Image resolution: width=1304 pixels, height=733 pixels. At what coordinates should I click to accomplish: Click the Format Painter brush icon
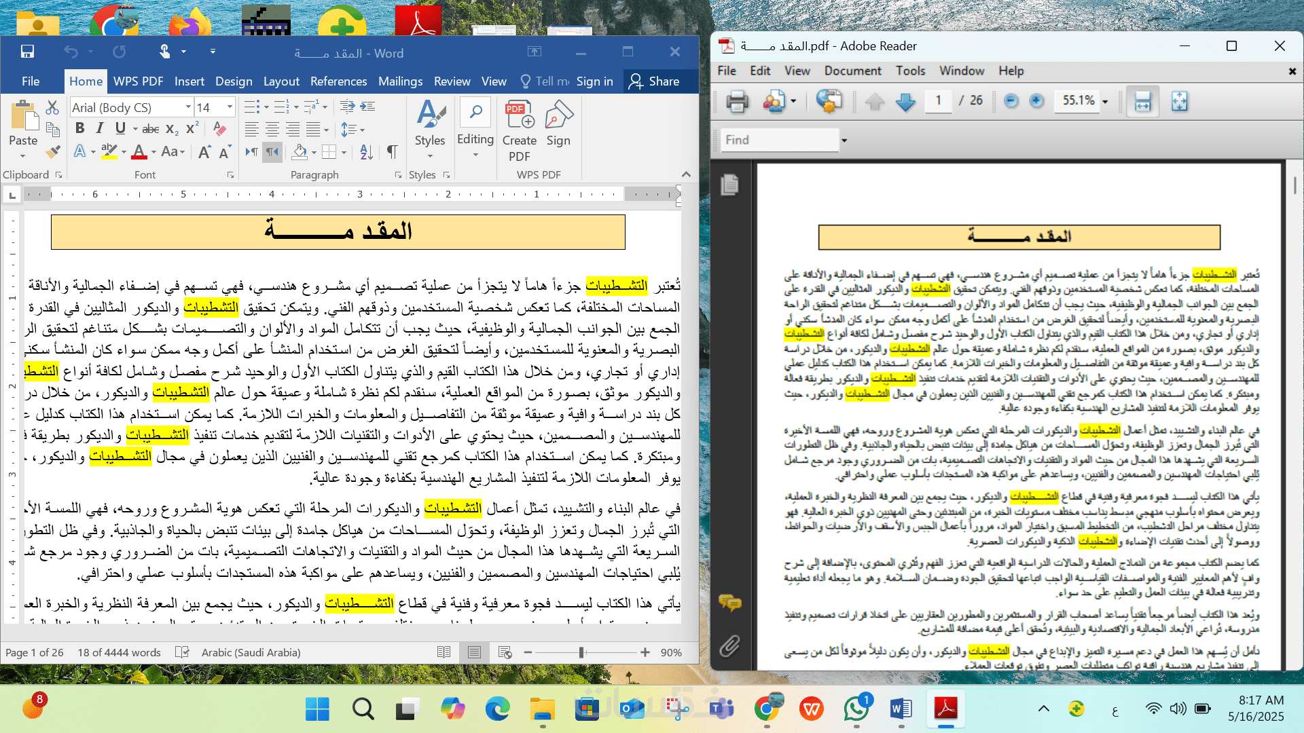(x=53, y=151)
